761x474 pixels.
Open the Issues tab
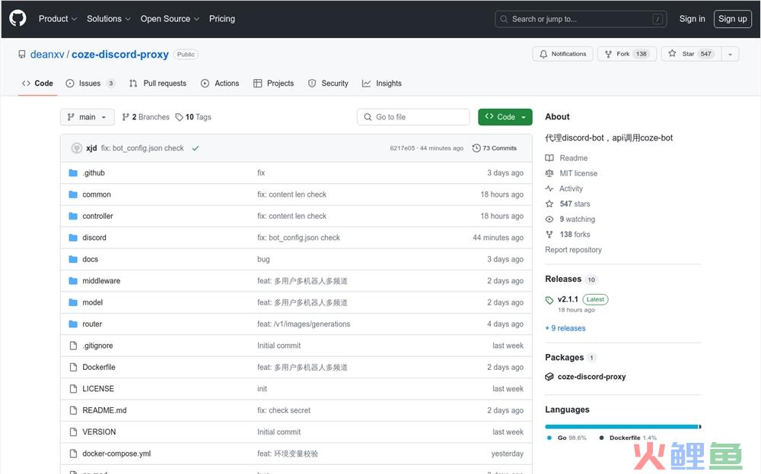pyautogui.click(x=91, y=84)
